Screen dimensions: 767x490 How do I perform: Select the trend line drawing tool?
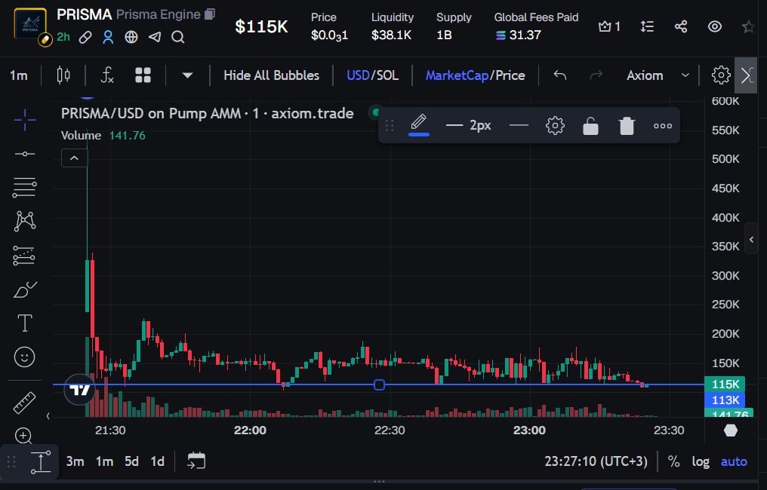tap(24, 154)
